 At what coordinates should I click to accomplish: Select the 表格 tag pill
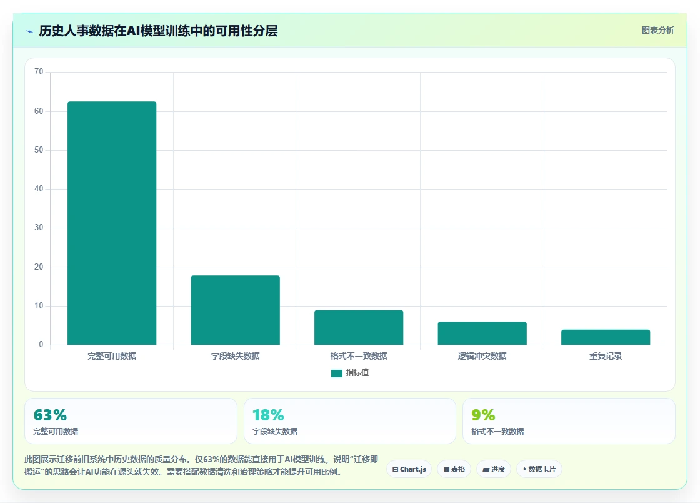454,469
